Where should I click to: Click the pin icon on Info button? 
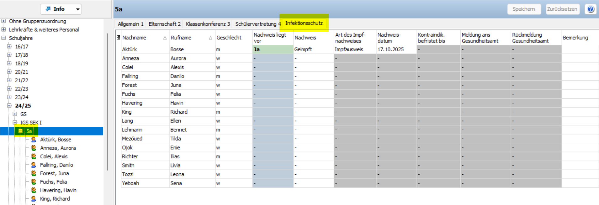(x=48, y=9)
